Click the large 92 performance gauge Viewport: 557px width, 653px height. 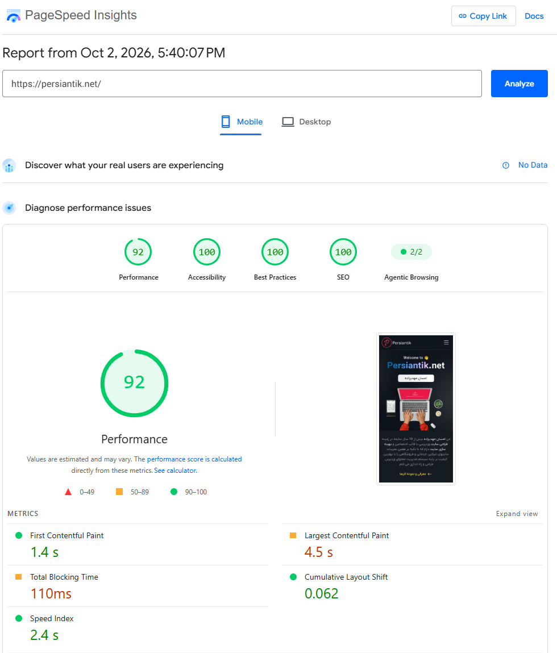pos(134,383)
